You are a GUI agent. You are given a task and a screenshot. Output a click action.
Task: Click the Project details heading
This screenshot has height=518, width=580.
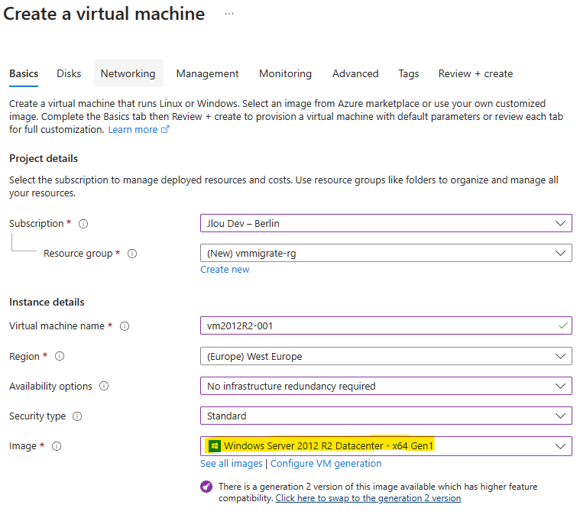tap(44, 159)
